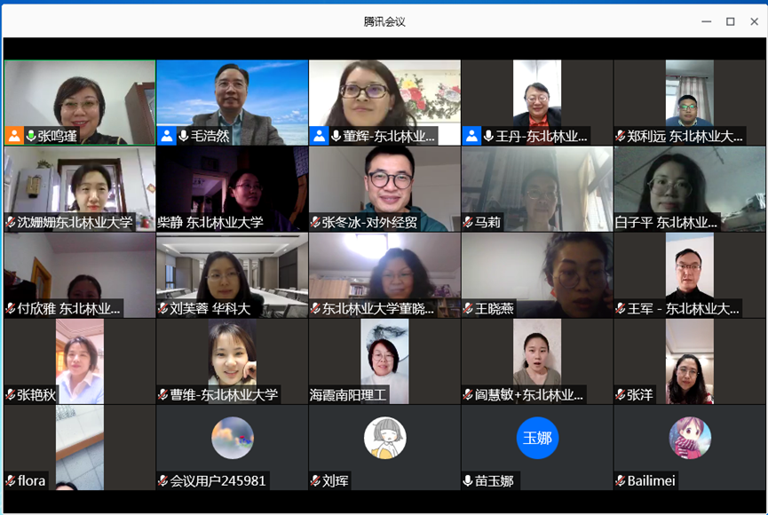Viewport: 768px width, 515px height.
Task: Click the orange host icon beside 张鸣瑾
Action: coord(13,136)
